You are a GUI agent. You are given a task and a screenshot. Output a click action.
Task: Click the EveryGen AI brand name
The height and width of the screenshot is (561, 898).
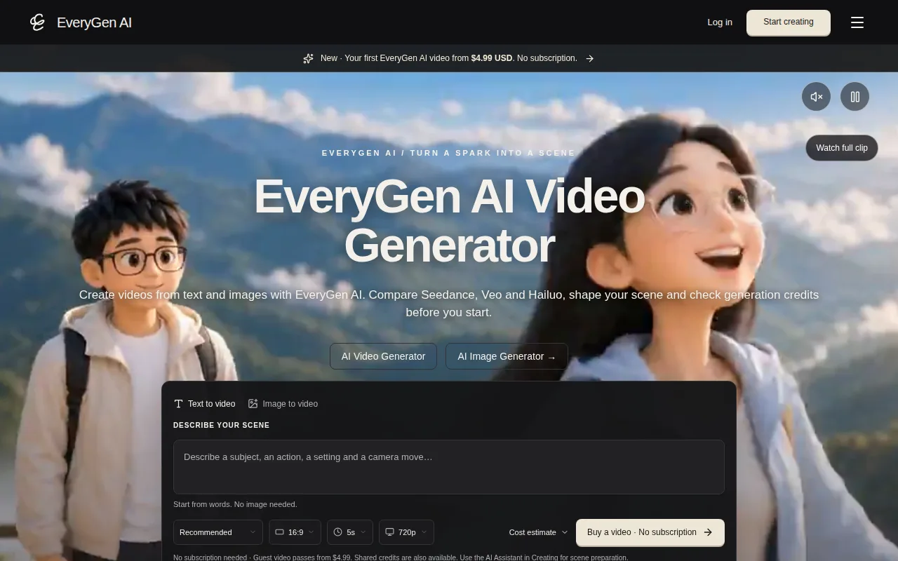(x=94, y=22)
